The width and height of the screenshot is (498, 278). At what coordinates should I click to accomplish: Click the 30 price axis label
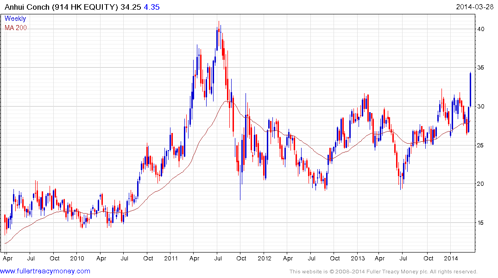point(481,107)
